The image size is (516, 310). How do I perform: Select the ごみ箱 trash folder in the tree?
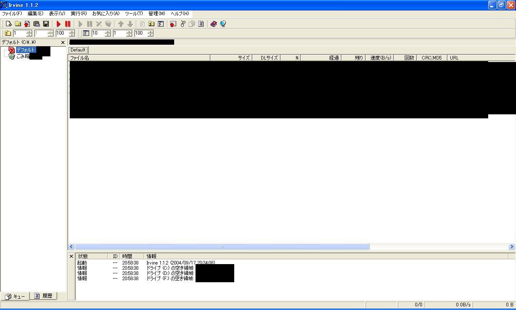point(23,56)
